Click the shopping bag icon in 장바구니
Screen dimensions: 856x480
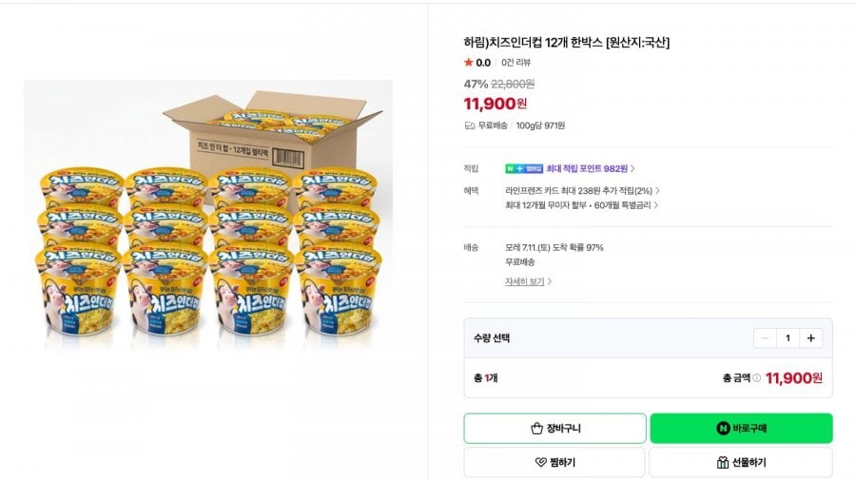click(x=536, y=428)
